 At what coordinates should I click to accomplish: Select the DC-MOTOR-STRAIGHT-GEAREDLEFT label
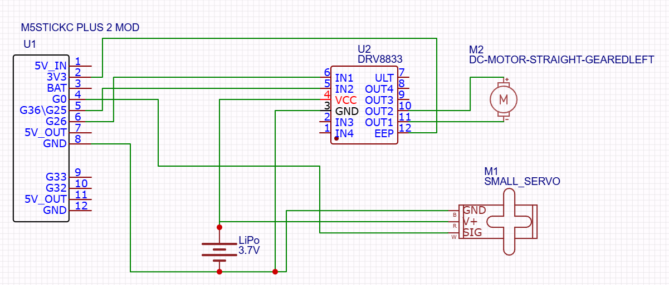[561, 59]
